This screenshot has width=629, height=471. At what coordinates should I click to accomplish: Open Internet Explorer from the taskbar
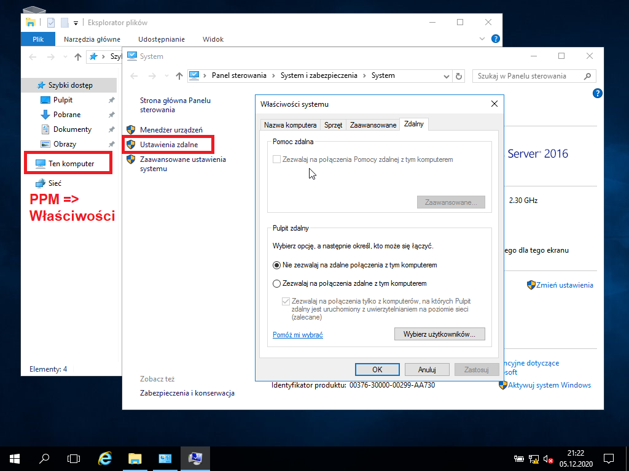click(105, 459)
